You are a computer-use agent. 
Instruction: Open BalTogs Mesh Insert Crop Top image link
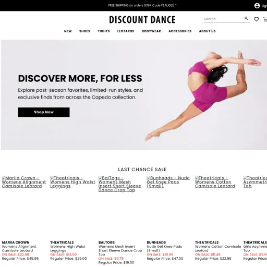pos(120,184)
